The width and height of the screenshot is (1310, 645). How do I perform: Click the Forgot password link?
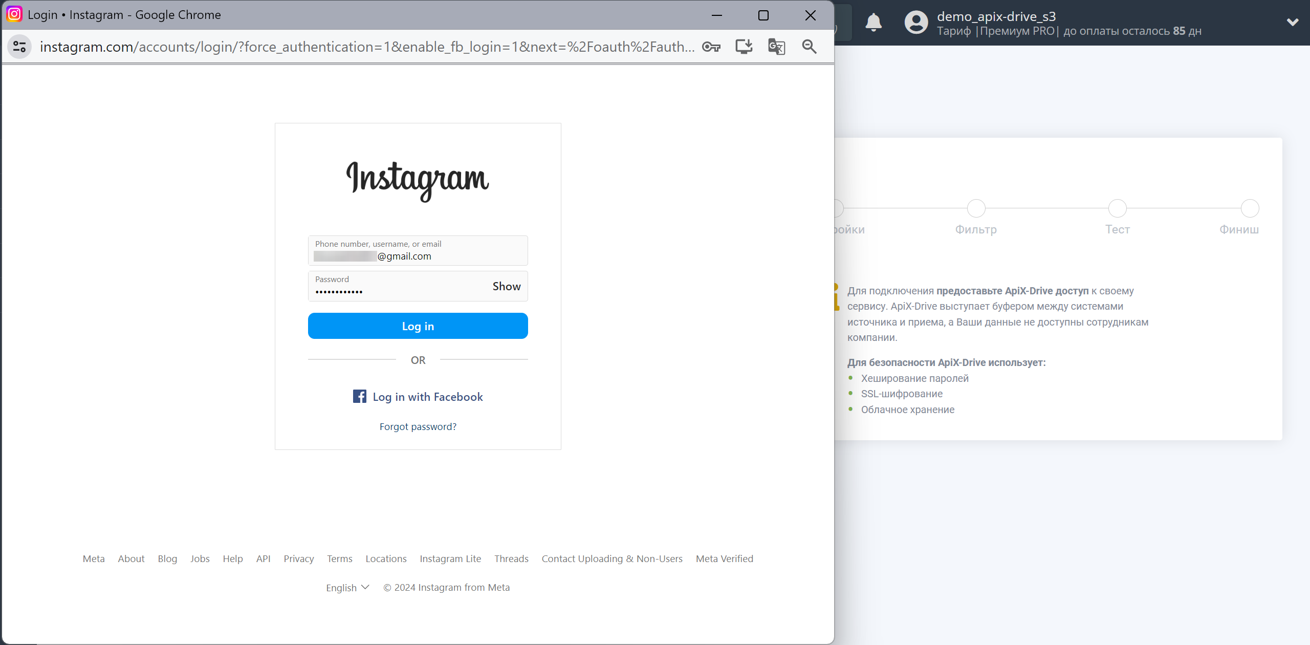pyautogui.click(x=418, y=426)
